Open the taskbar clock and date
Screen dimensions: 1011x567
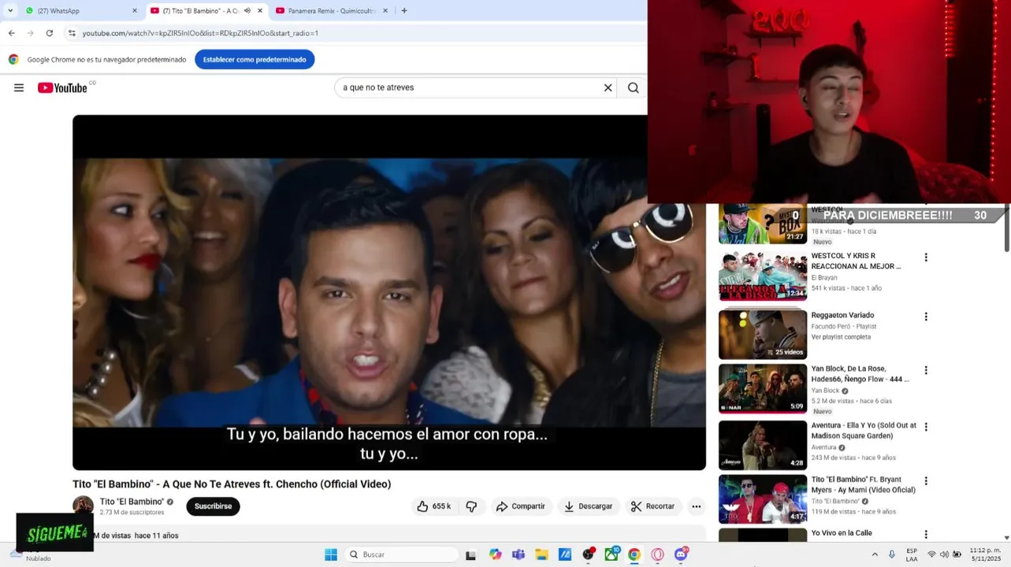985,554
